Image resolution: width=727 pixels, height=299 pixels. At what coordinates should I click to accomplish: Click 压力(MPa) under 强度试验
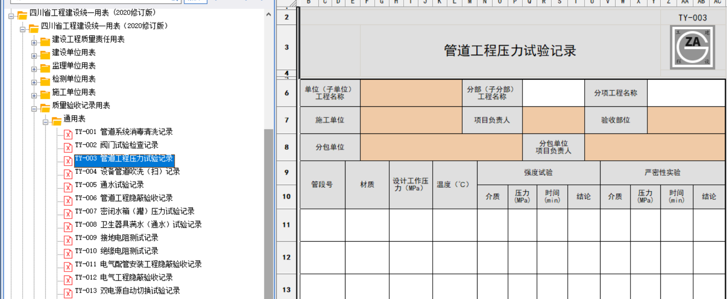[x=522, y=196]
